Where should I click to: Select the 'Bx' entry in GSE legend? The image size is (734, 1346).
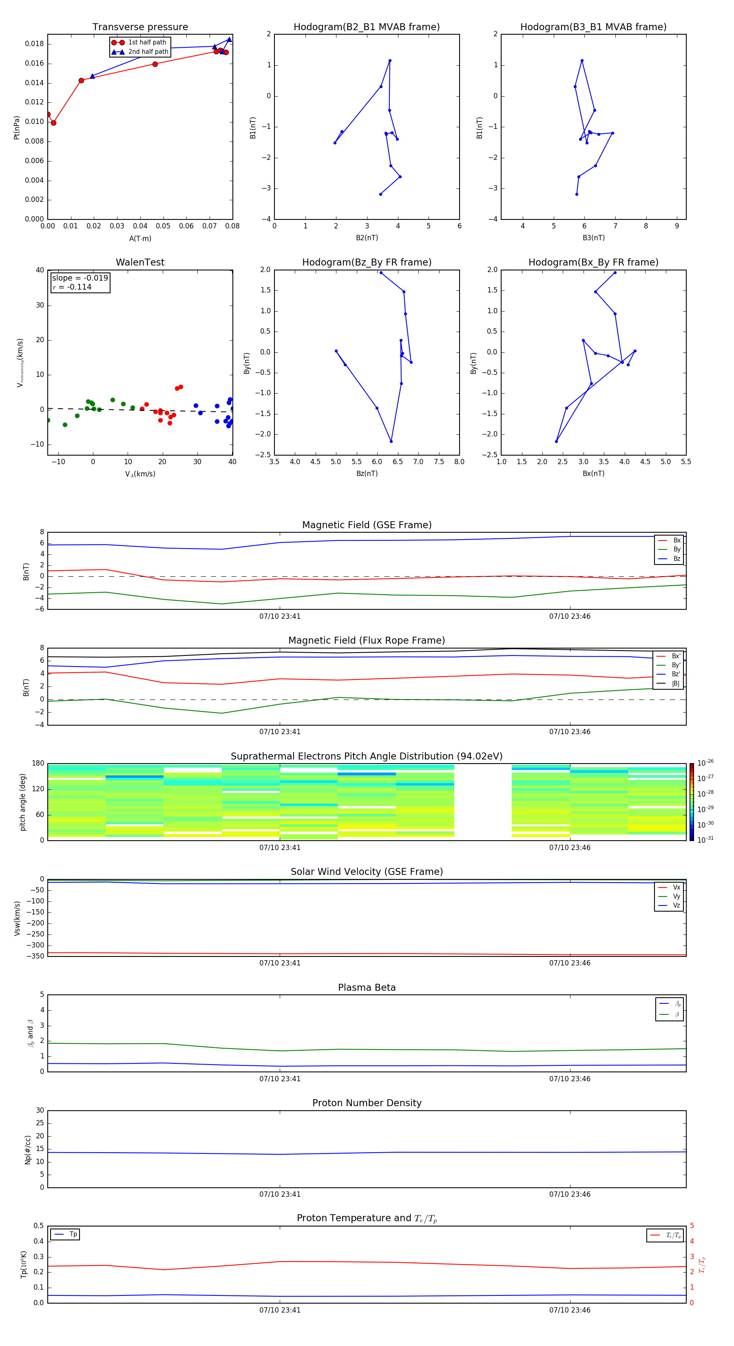point(669,540)
